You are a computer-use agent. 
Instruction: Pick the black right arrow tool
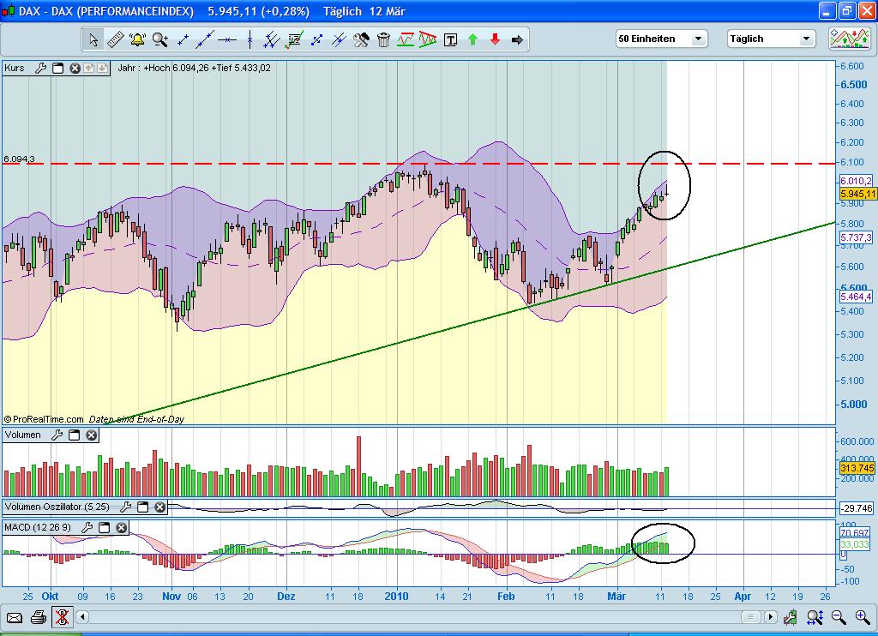[517, 39]
